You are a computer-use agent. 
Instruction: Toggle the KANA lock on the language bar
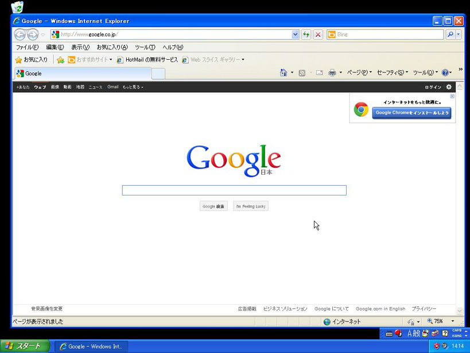pyautogui.click(x=457, y=336)
